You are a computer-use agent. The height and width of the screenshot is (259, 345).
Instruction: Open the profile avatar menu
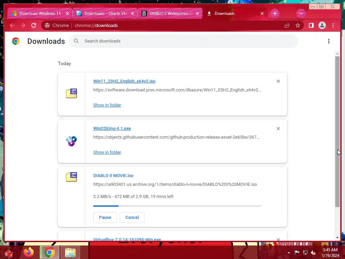(x=322, y=26)
